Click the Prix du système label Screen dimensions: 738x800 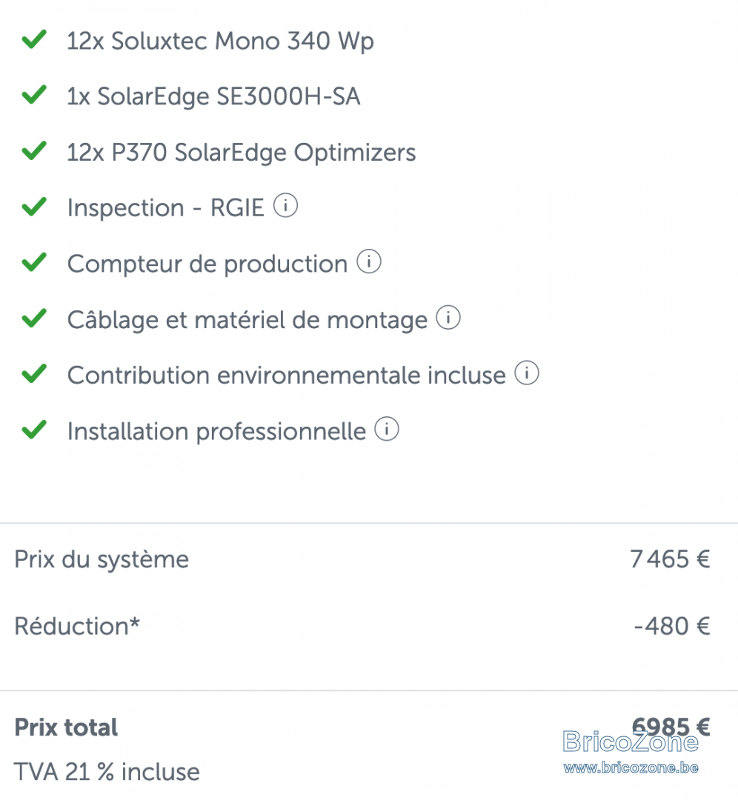click(x=102, y=560)
